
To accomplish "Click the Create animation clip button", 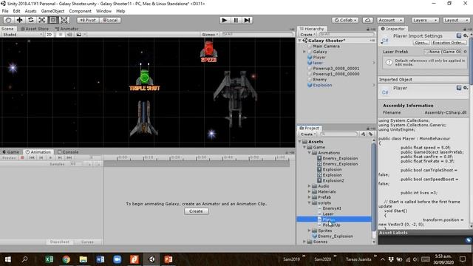I will 196,211.
